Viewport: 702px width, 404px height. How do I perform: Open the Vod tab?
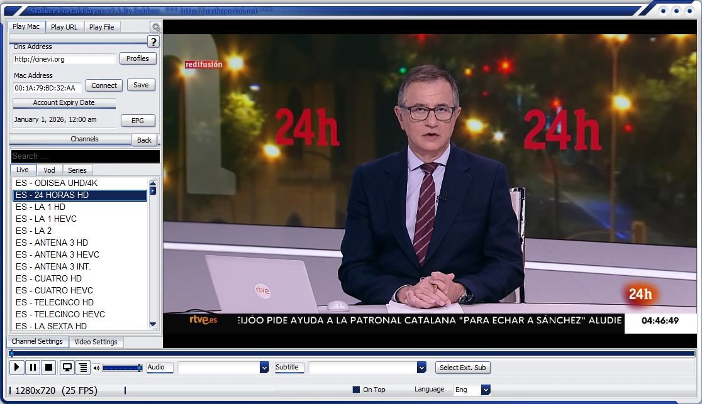pos(49,170)
